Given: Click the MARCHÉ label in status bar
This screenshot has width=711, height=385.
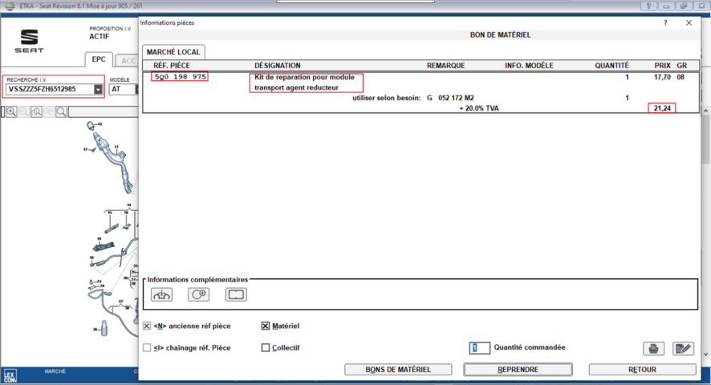Looking at the screenshot, I should (x=55, y=371).
